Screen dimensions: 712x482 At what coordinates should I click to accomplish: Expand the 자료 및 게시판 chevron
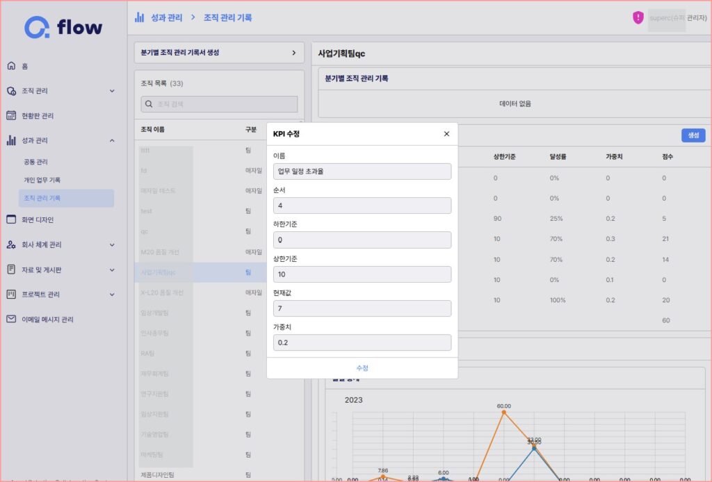coord(112,269)
